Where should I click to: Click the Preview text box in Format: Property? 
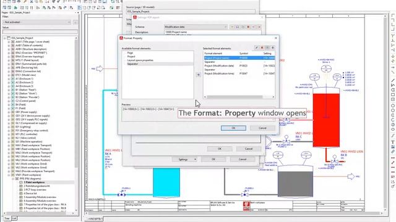[x=198, y=114]
